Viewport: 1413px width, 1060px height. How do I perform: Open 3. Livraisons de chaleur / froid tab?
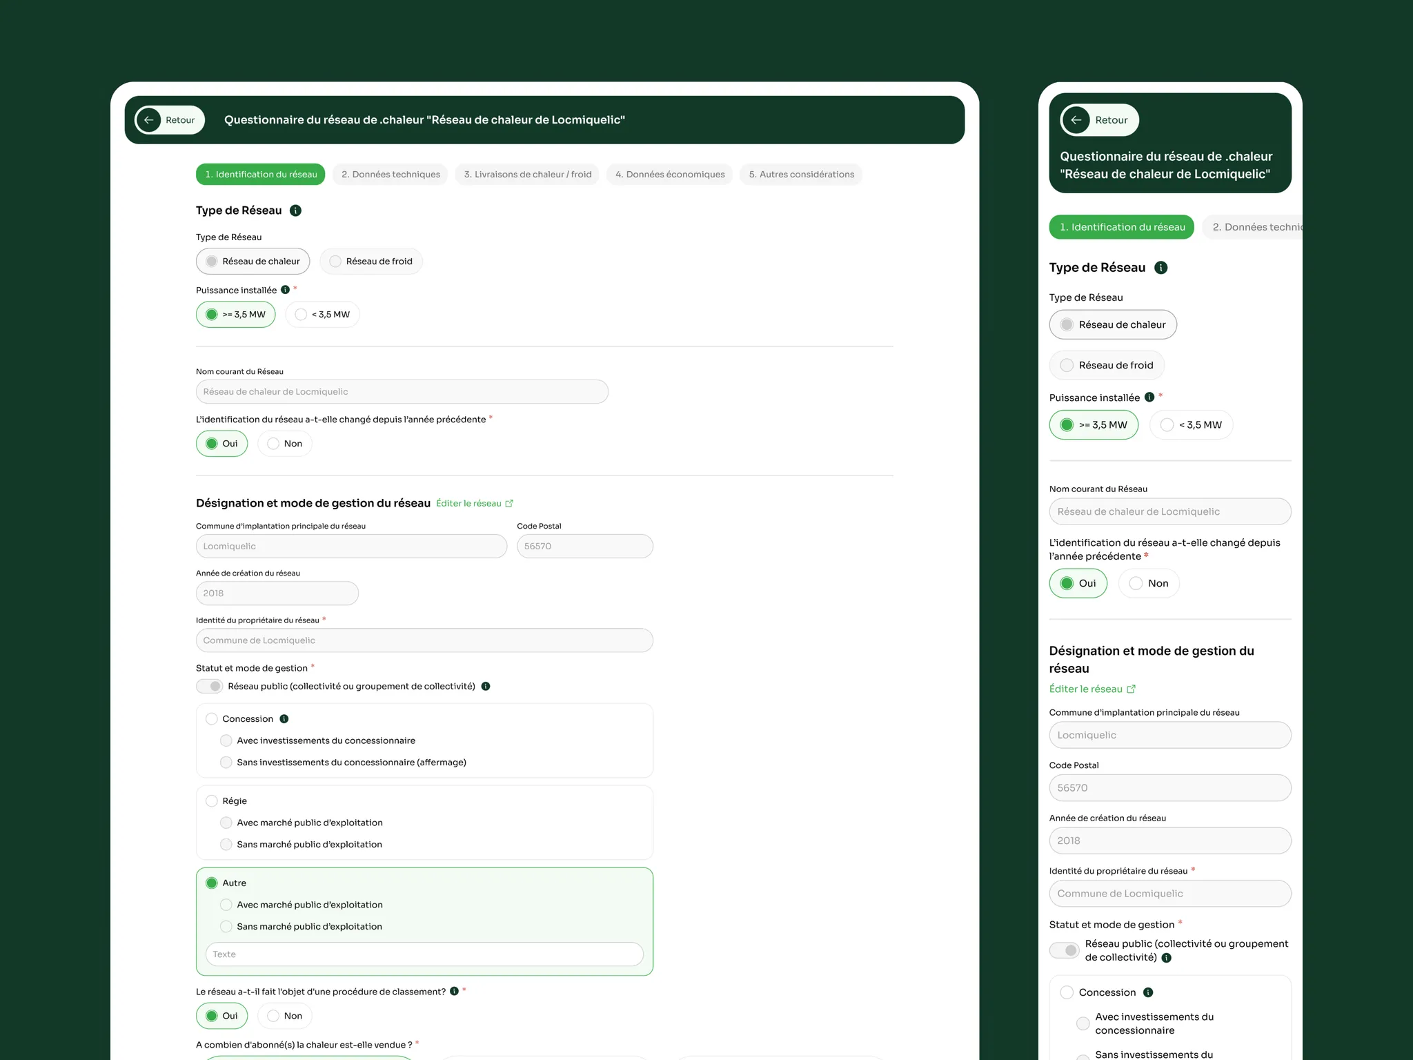[528, 175]
